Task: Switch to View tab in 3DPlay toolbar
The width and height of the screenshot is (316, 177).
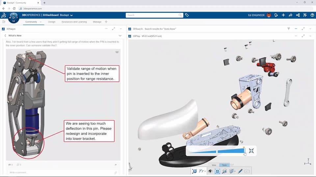Action: [x=214, y=165]
